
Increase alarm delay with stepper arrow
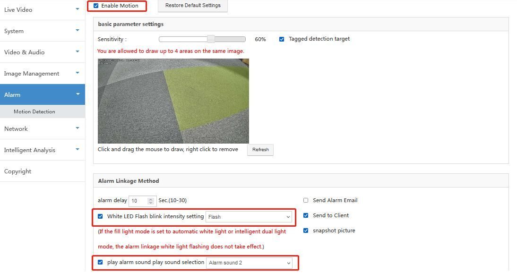click(x=151, y=199)
